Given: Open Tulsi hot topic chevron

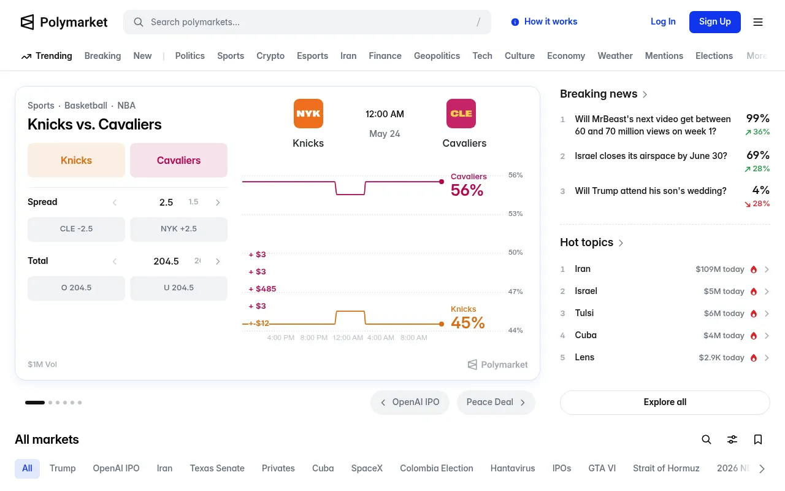Looking at the screenshot, I should (767, 314).
